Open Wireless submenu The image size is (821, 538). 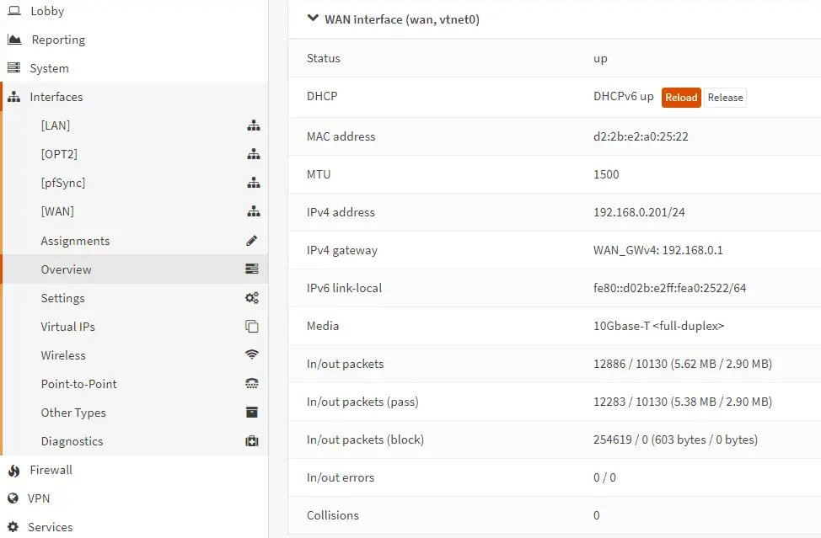tap(63, 355)
